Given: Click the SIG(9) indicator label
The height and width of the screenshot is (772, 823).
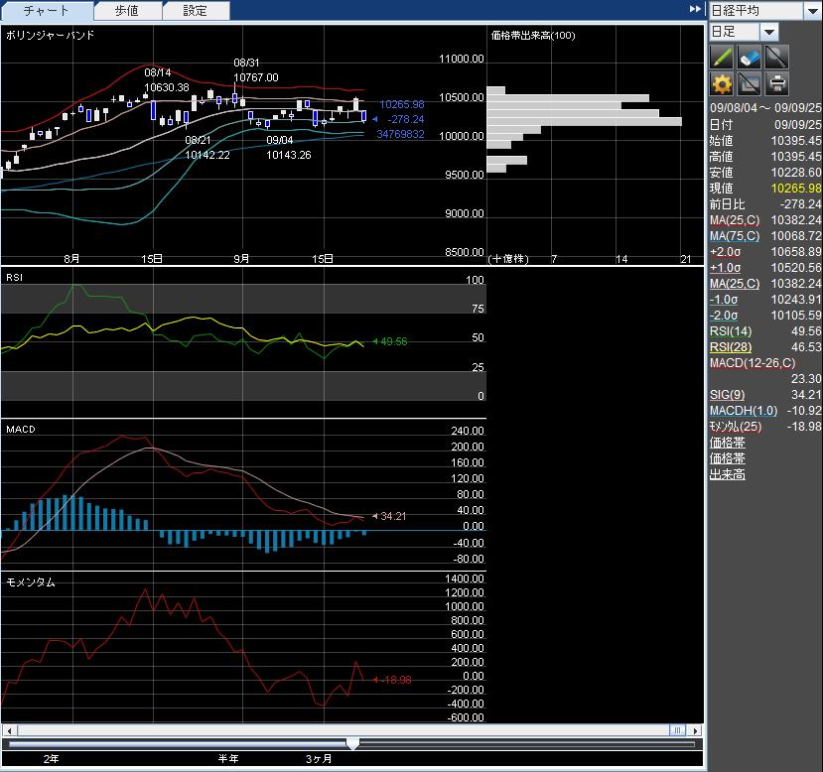Looking at the screenshot, I should (x=726, y=395).
